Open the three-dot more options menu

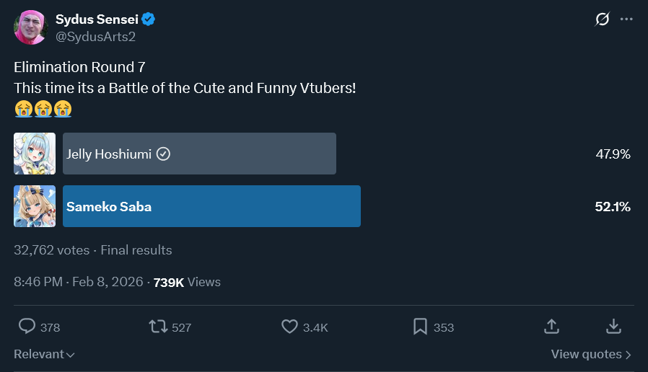(626, 19)
